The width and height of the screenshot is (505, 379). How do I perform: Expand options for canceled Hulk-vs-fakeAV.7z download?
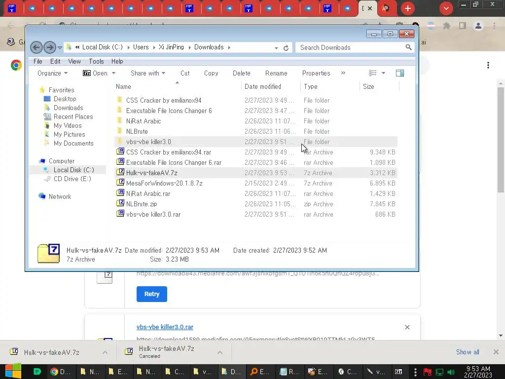point(220,352)
